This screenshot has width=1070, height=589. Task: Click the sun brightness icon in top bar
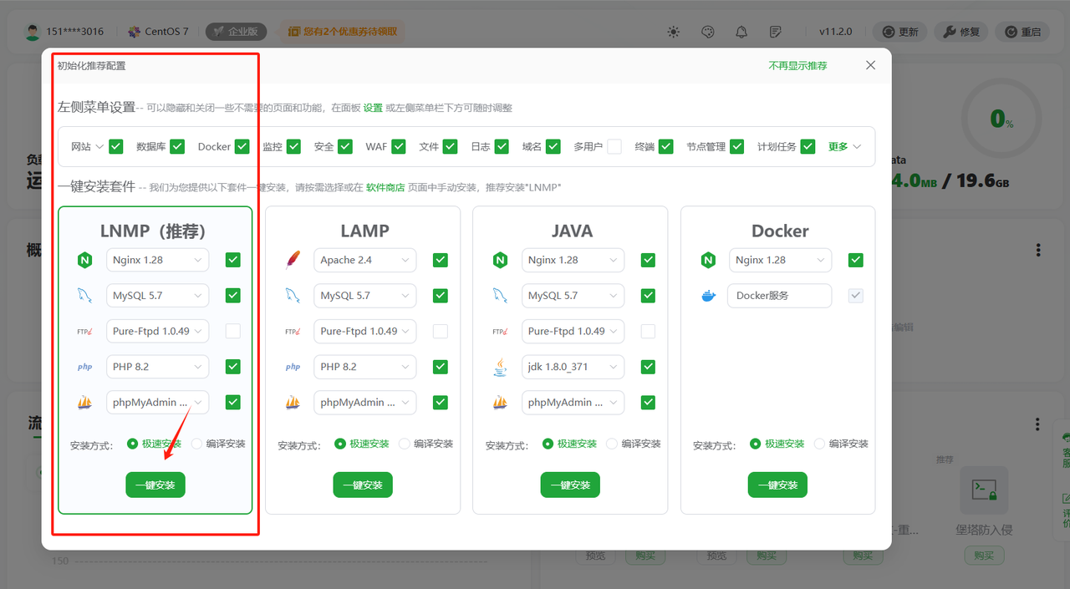pyautogui.click(x=674, y=32)
